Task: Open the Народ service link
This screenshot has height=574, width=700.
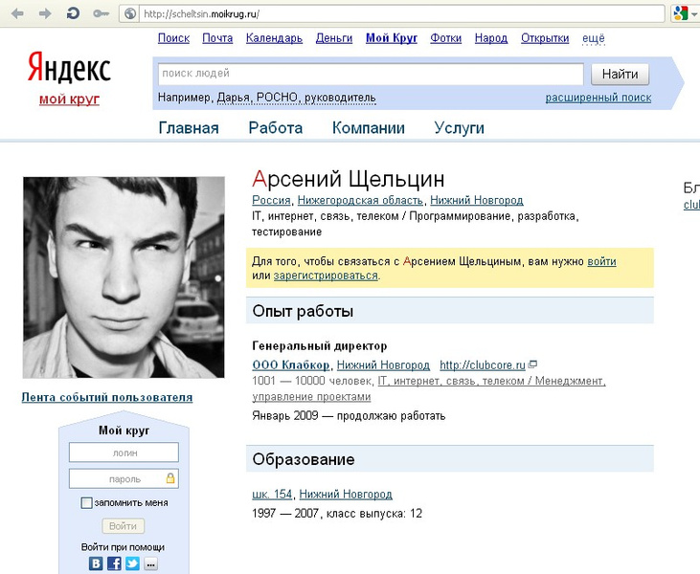Action: [491, 38]
